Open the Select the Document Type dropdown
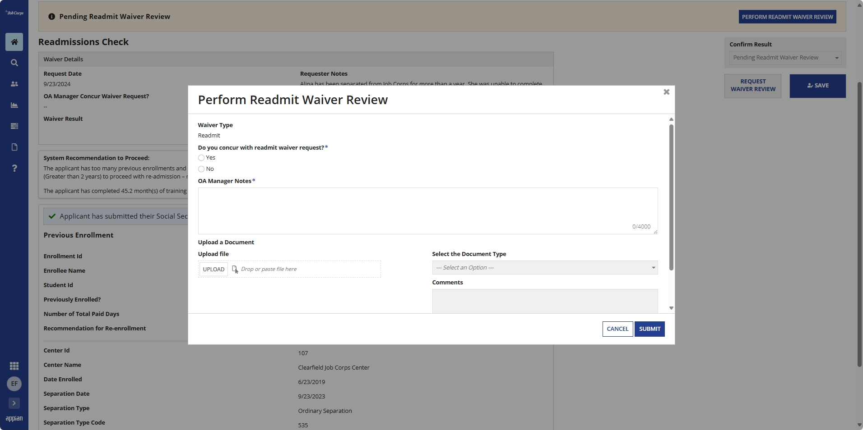The height and width of the screenshot is (430, 863). [545, 267]
